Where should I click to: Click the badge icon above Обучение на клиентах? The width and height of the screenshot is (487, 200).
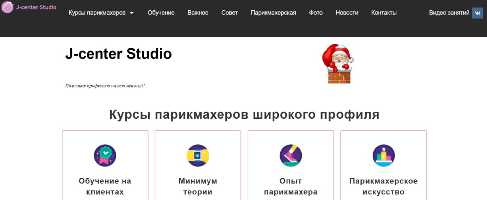click(105, 155)
